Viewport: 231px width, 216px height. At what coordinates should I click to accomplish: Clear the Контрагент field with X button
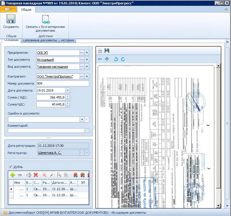(87, 76)
